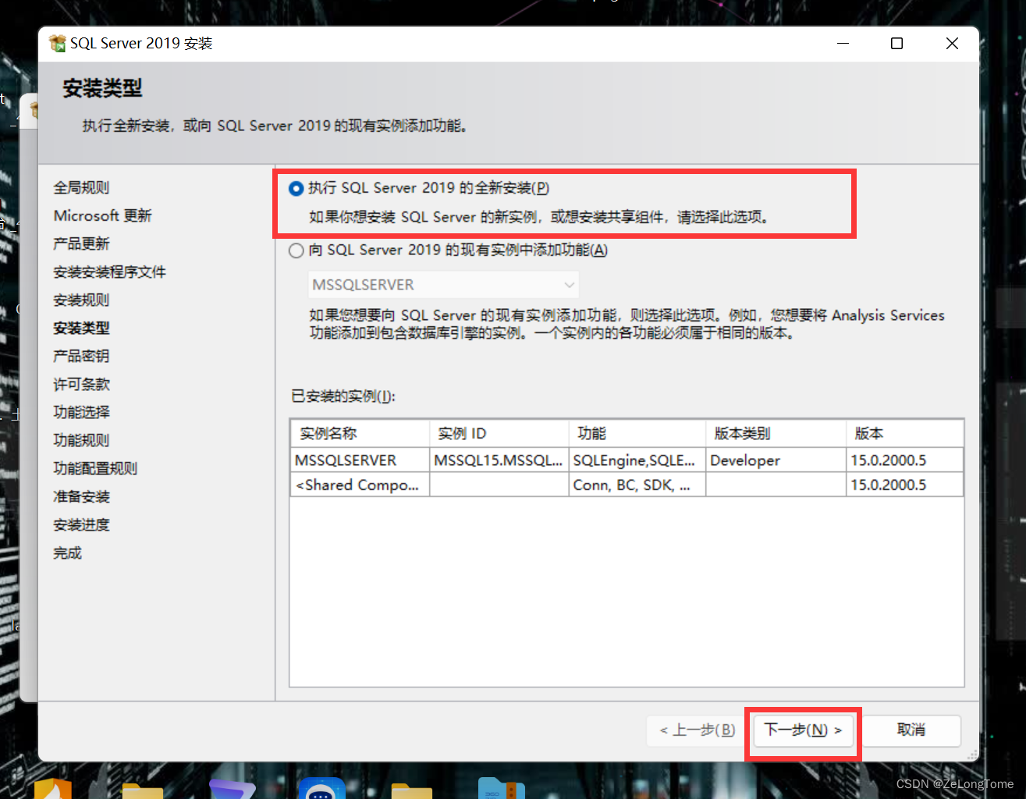Click the SQL Server setup title bar icon

[x=57, y=43]
